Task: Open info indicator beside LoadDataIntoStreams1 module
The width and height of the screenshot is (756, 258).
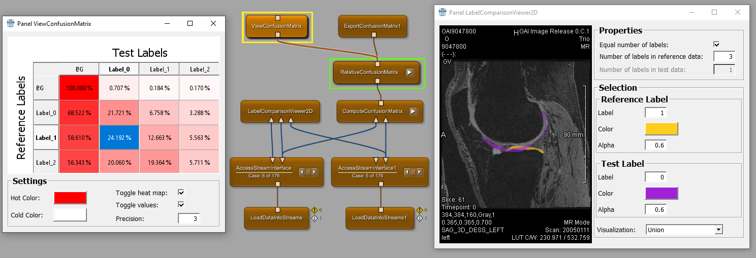Action: tap(420, 218)
